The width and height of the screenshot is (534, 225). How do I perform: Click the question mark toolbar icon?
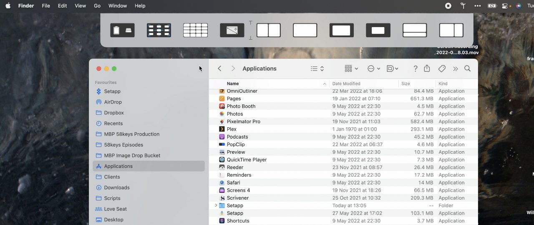pyautogui.click(x=415, y=68)
